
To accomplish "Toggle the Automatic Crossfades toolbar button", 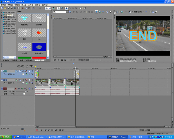I will coord(50,8).
